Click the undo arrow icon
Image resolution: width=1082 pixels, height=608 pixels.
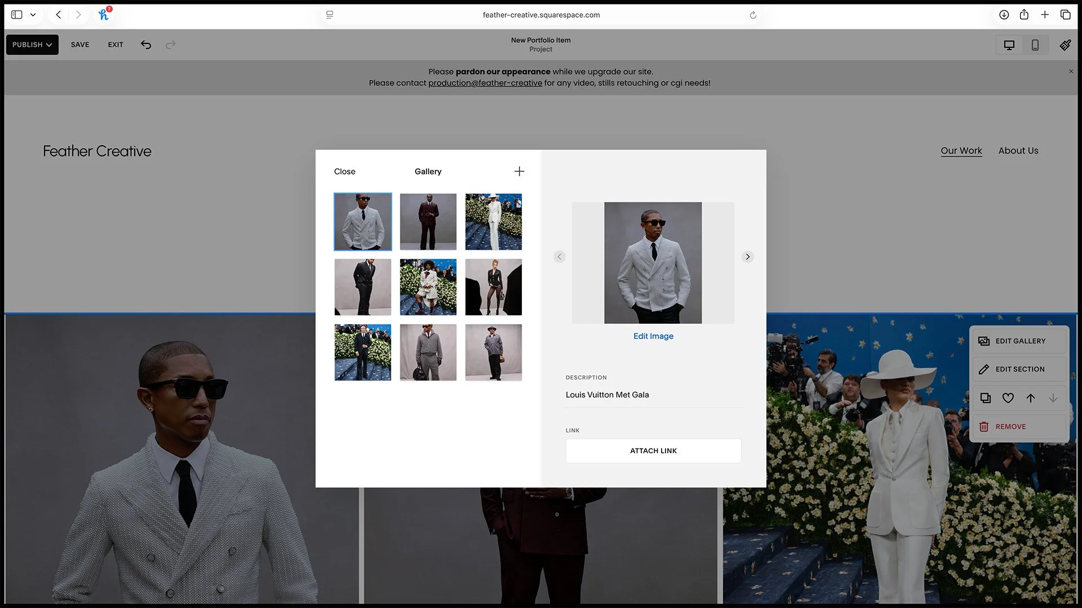tap(145, 44)
